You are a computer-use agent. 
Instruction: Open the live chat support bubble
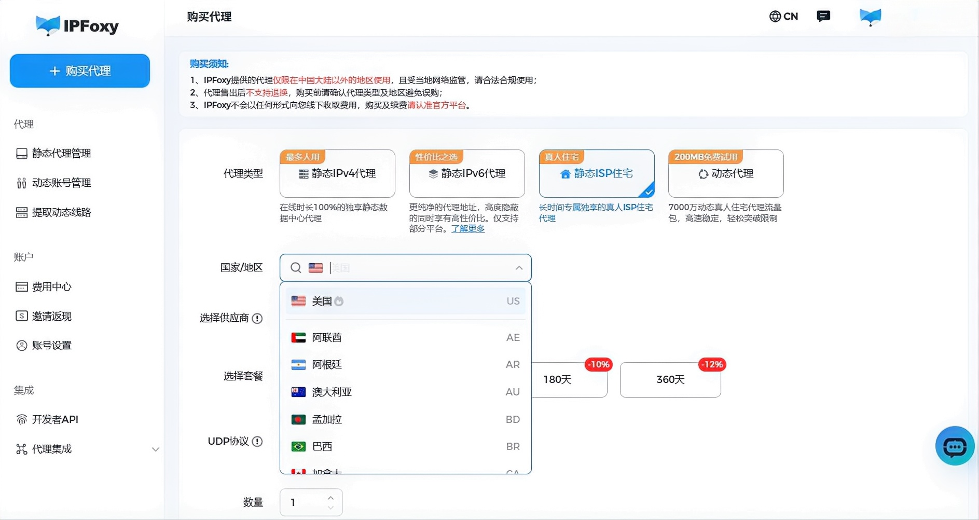tap(955, 446)
